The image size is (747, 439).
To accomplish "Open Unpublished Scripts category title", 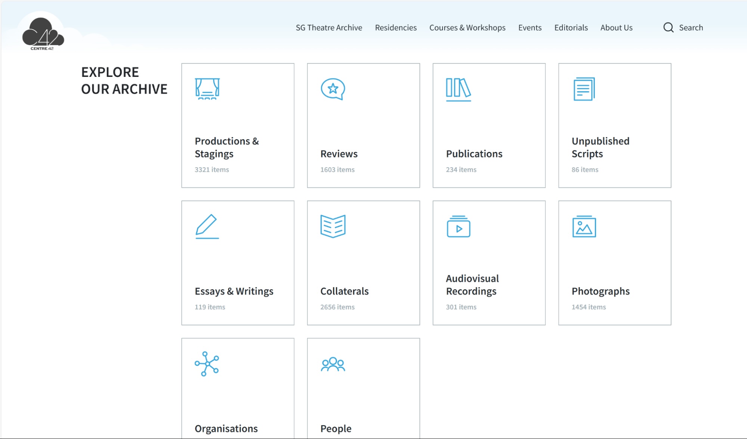I will (600, 147).
